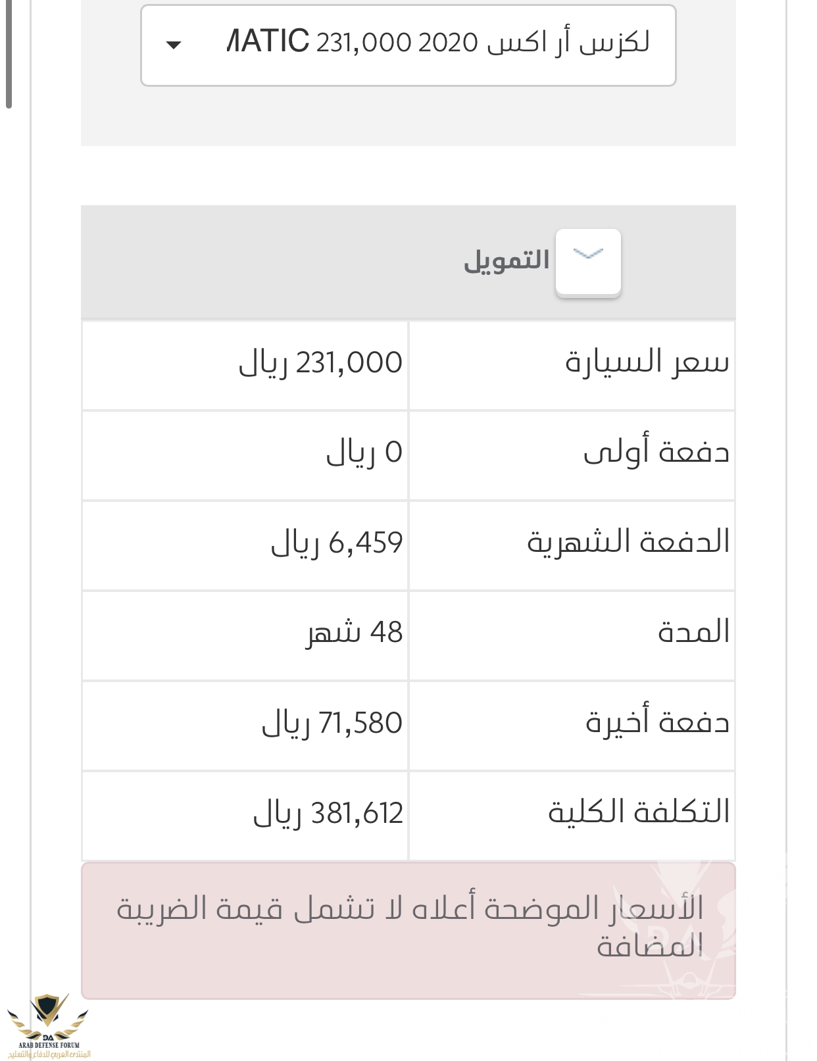Click the ARAB DEFENSE FORUM caption text

tap(49, 1045)
